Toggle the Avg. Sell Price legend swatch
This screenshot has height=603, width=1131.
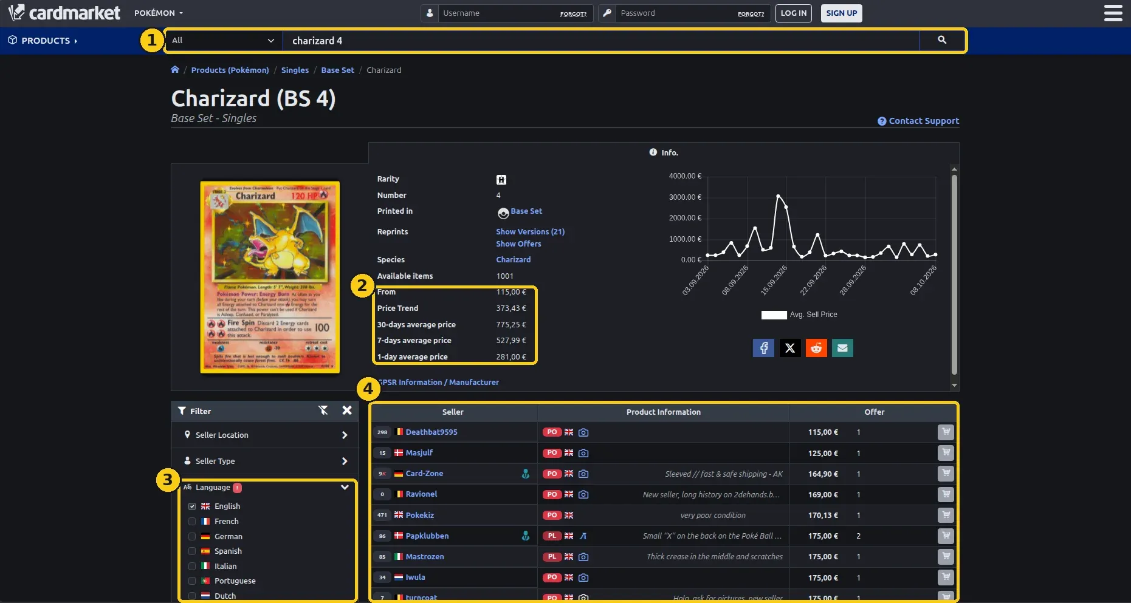click(774, 315)
